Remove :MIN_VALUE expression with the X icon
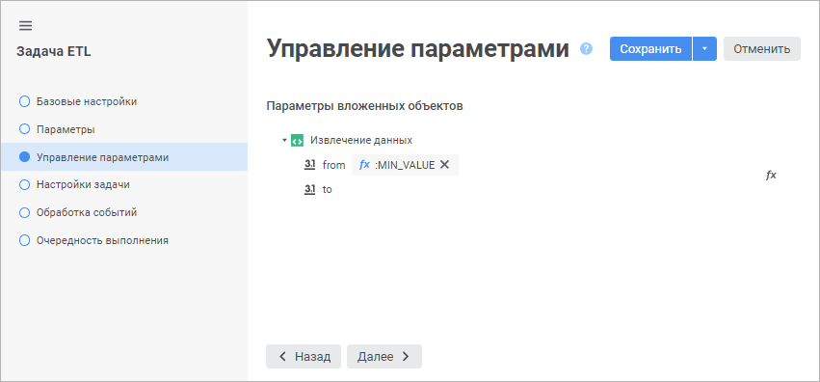820x382 pixels. point(444,164)
